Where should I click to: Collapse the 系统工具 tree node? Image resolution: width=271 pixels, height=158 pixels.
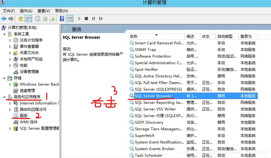click(4, 34)
